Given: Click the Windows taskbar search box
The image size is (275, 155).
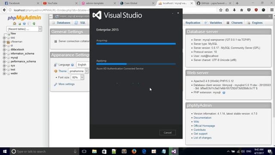Looking at the screenshot, I should (x=44, y=151).
